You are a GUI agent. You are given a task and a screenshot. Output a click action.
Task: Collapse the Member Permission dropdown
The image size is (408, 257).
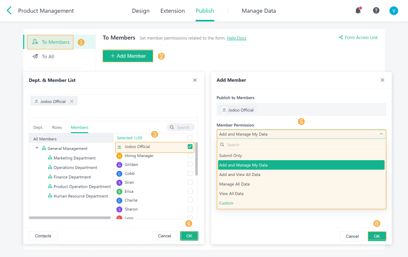381,134
